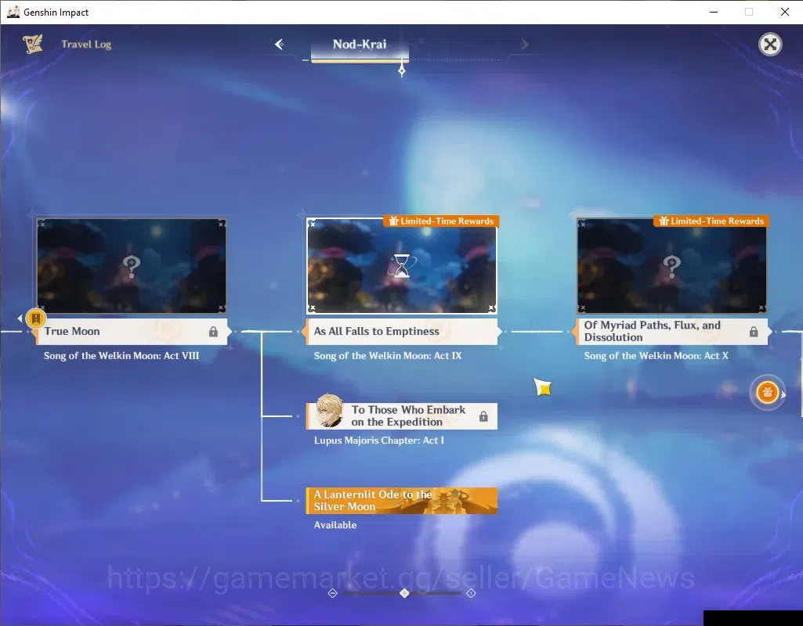Click lock icon on To Those Who Embark
The image size is (803, 626).
click(483, 416)
